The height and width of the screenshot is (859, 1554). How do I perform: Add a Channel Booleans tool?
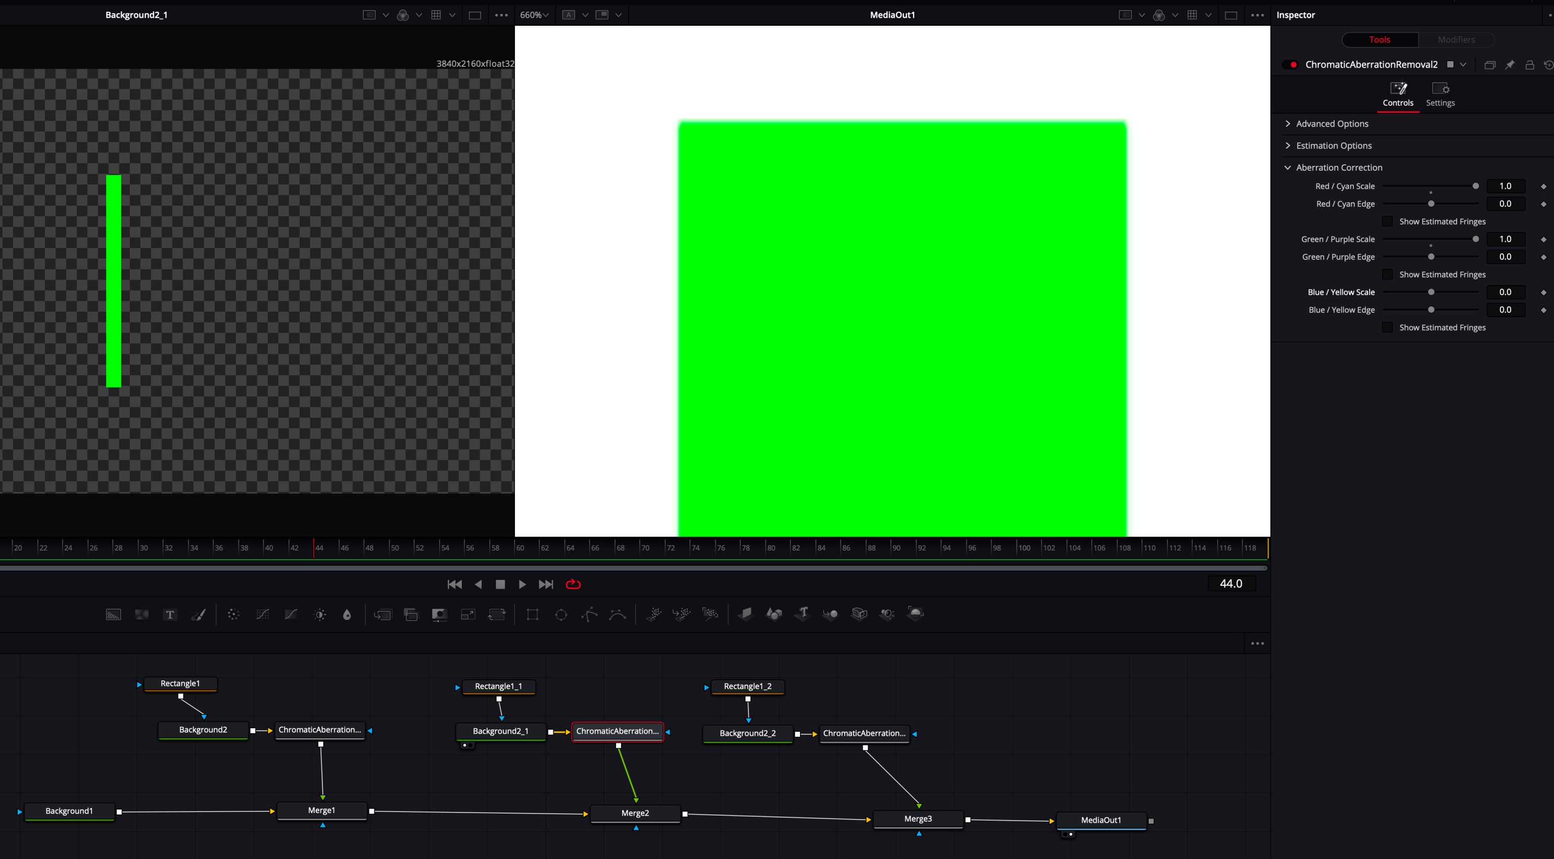(x=411, y=614)
